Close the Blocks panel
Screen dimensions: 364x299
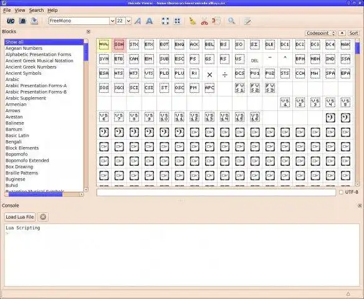(x=89, y=32)
